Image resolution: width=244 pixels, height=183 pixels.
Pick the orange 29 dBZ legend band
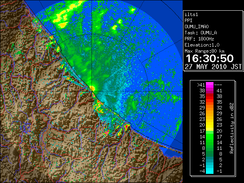[210, 108]
